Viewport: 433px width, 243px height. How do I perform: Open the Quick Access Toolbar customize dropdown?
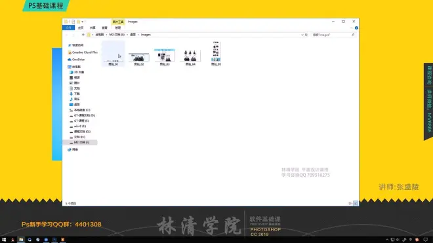(x=83, y=22)
